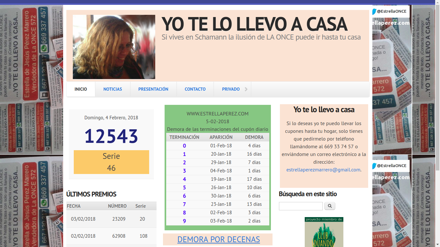Open the DEMORA POR DECENAS link

pyautogui.click(x=218, y=240)
